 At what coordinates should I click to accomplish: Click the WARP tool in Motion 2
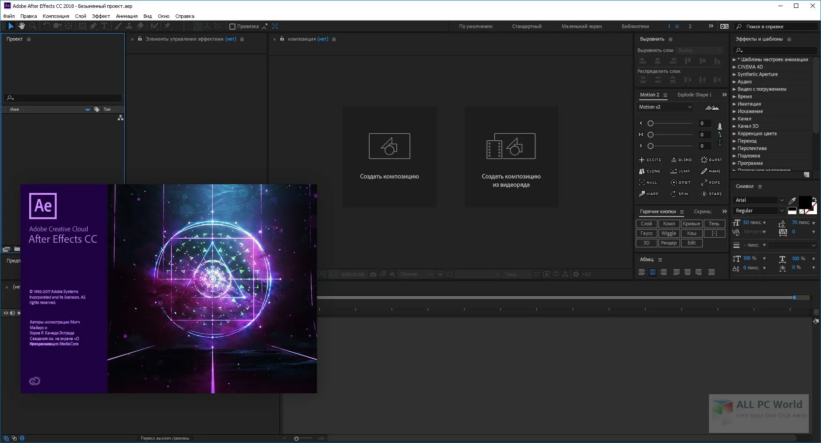pos(649,194)
